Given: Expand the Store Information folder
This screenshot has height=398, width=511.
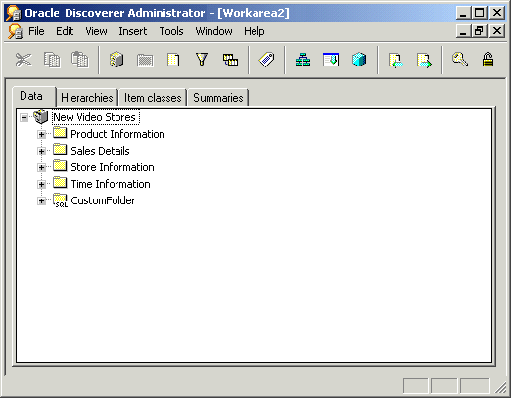Looking at the screenshot, I should coord(41,167).
